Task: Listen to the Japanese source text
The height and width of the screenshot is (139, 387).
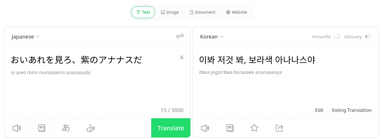Action: (x=17, y=128)
